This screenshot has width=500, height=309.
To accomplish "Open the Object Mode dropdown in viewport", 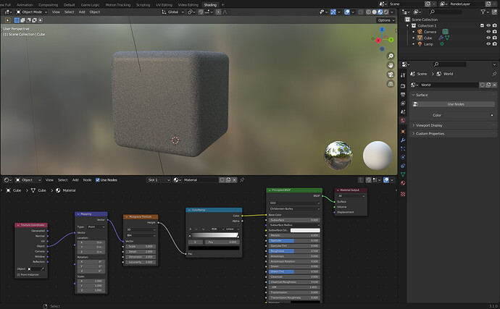I will point(32,12).
